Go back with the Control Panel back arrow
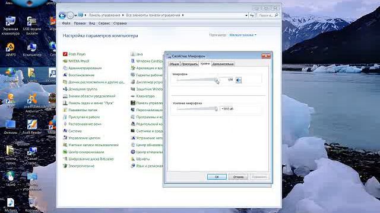Screen dimensions: 380x213 tap(62, 15)
